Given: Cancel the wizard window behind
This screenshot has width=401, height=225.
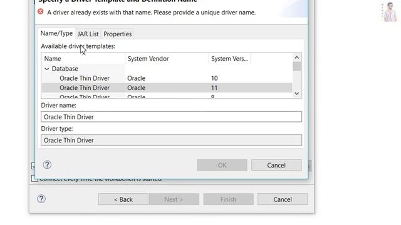Looking at the screenshot, I should click(x=283, y=199).
